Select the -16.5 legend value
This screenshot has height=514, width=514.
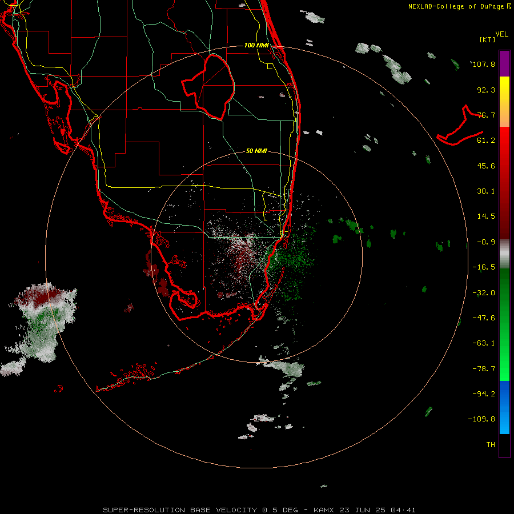click(484, 267)
